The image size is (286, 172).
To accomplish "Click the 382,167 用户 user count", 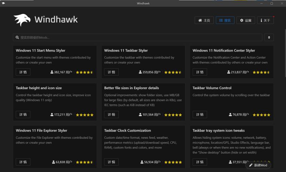I will (x=61, y=72).
